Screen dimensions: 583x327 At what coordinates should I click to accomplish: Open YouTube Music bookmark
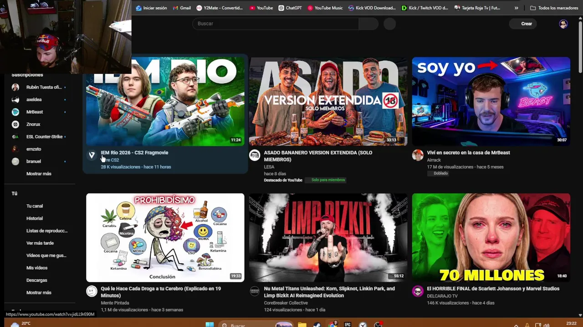(325, 8)
